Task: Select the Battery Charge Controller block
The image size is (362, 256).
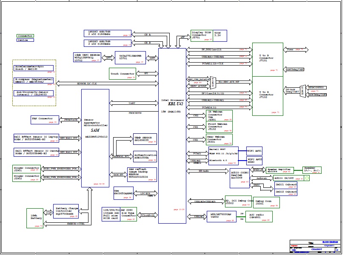Action: tap(67, 212)
